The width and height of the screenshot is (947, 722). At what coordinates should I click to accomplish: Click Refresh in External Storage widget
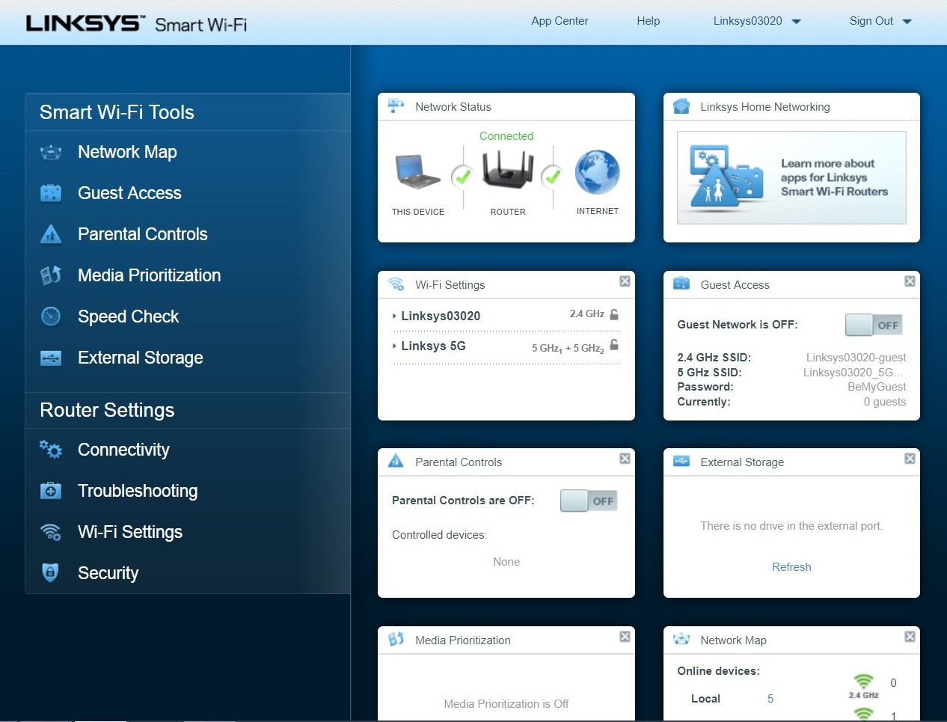tap(791, 567)
